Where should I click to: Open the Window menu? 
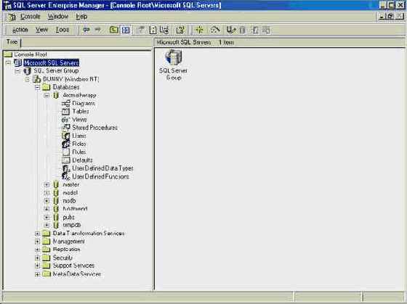(58, 17)
